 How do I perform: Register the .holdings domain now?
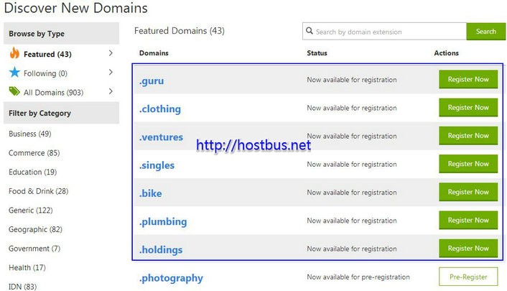click(468, 249)
